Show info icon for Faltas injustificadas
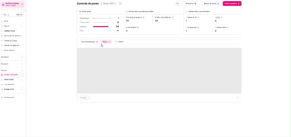The image size is (291, 137). click(x=172, y=17)
